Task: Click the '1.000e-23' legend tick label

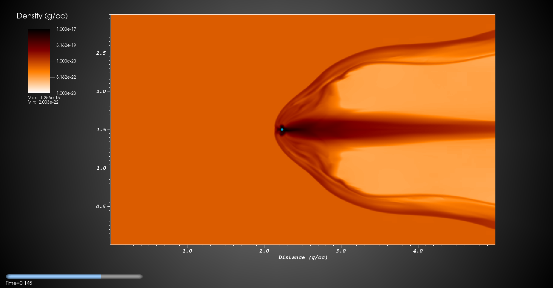Action: click(x=66, y=93)
